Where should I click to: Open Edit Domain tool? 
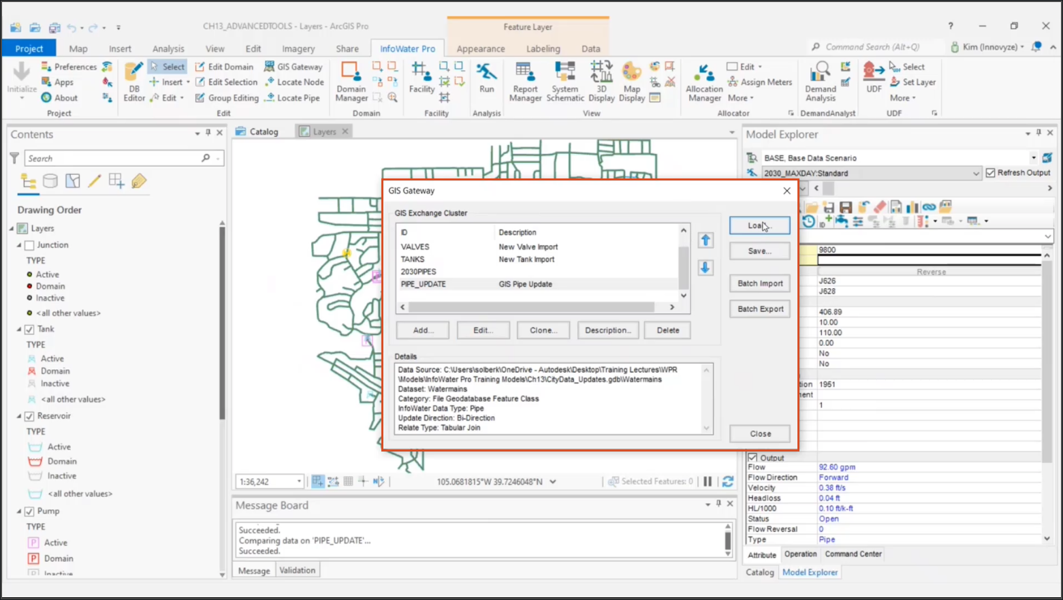click(224, 67)
